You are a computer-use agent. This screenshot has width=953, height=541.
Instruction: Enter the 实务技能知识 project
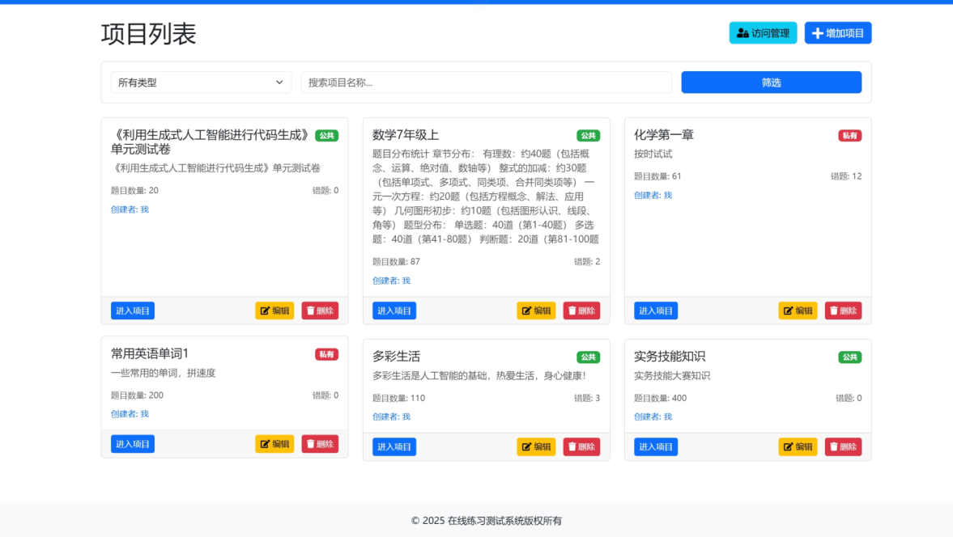click(655, 447)
